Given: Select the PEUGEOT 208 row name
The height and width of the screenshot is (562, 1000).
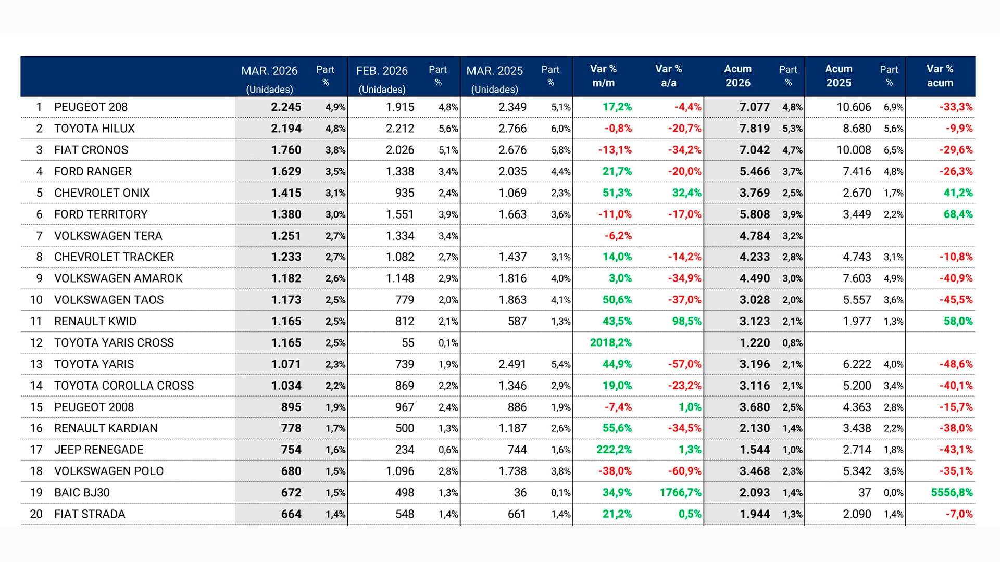Looking at the screenshot, I should (x=91, y=107).
